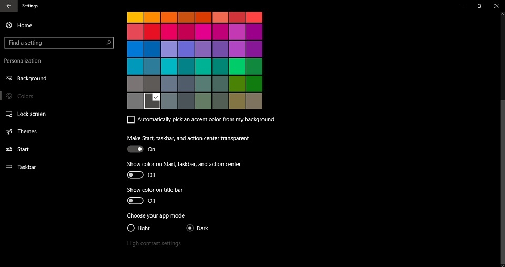Click the search magnifier icon

coord(108,43)
